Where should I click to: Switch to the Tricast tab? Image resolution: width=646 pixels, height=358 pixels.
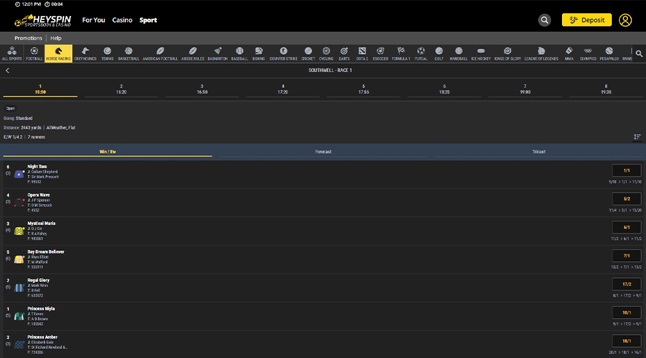tap(538, 152)
